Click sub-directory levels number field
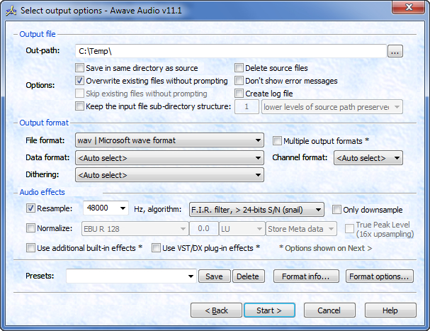Viewport: 430px width, 331px height. click(x=247, y=107)
